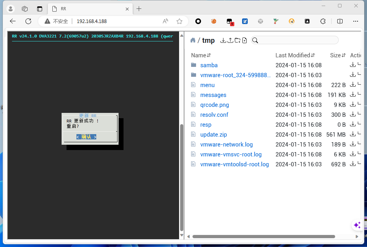The image size is (367, 247).
Task: Download vmware-vmsvc-root.log via its row icon
Action: [x=353, y=154]
